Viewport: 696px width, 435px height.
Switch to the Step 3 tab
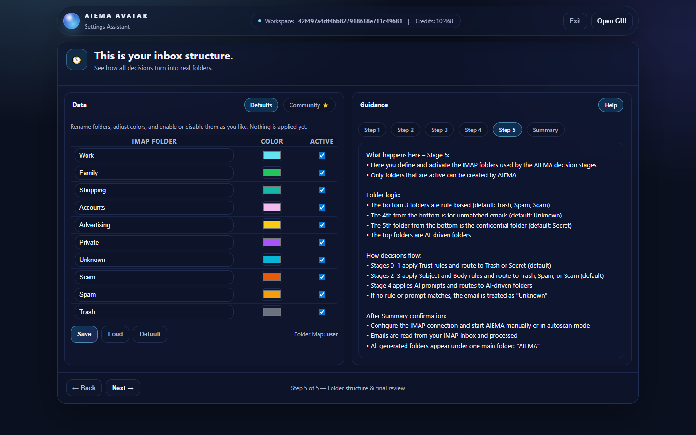[439, 130]
